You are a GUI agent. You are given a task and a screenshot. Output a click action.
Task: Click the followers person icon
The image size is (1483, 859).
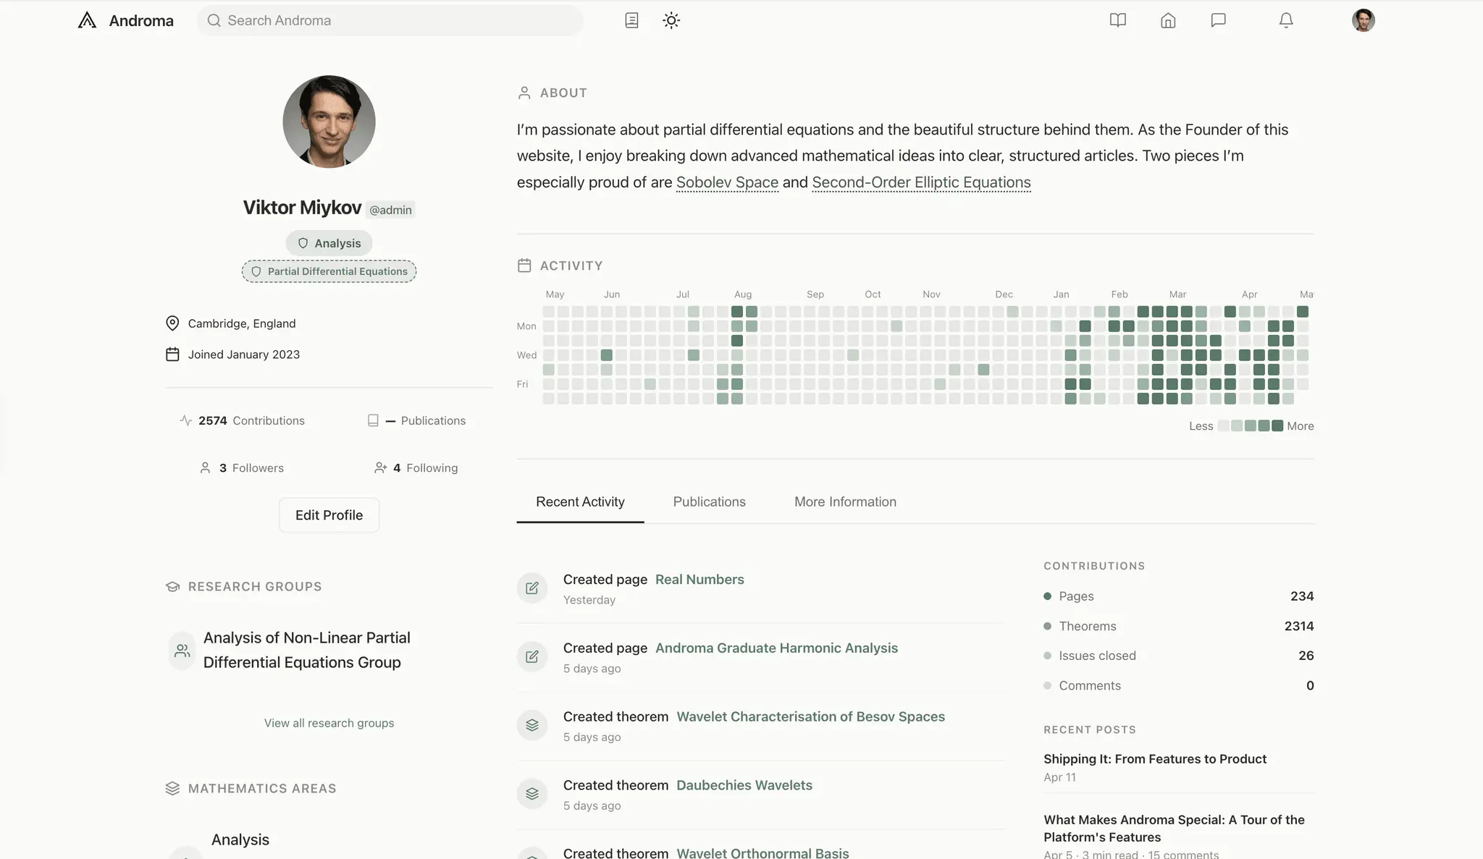(205, 468)
